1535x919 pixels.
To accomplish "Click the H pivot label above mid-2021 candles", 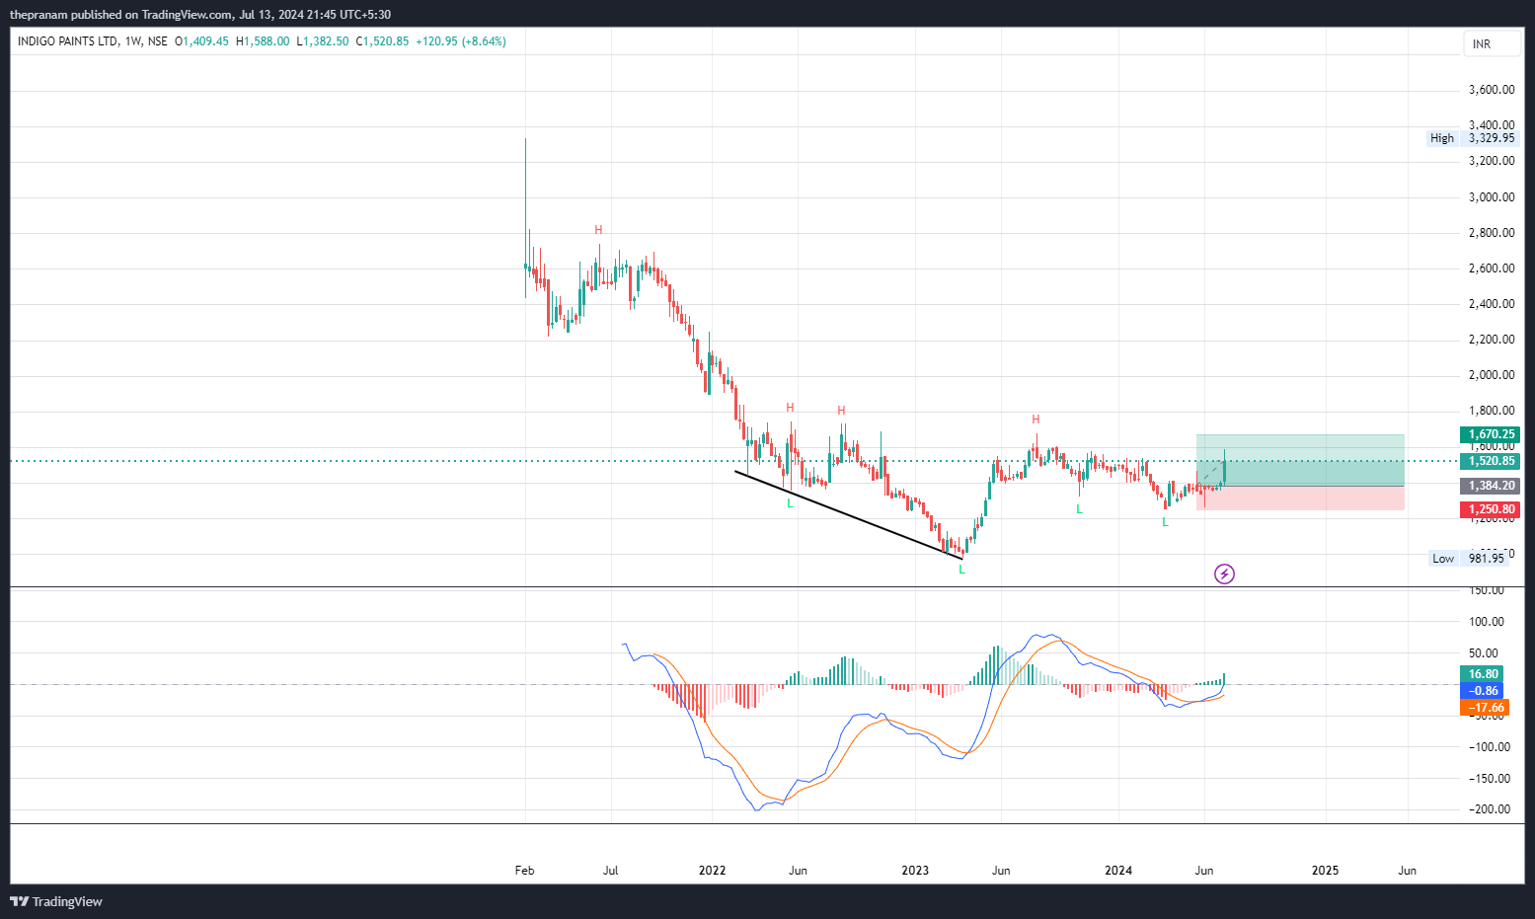I will tap(598, 230).
